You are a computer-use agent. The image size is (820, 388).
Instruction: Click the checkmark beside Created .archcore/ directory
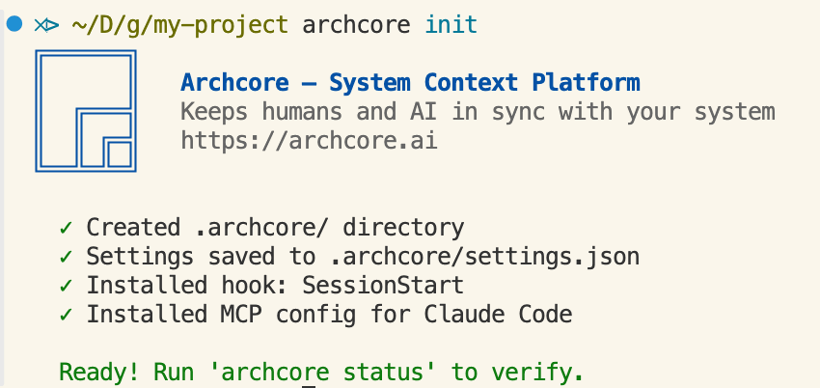click(x=66, y=228)
